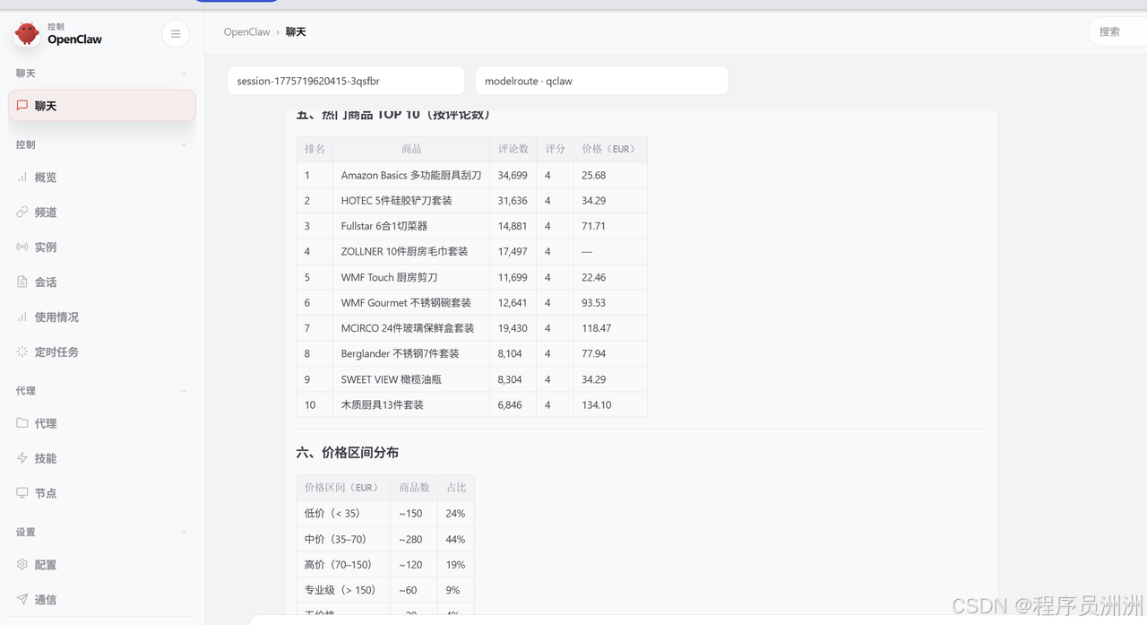Open the session-1775719620415-3qsfbr selector
Screen dimensions: 1147x625
[x=346, y=81]
